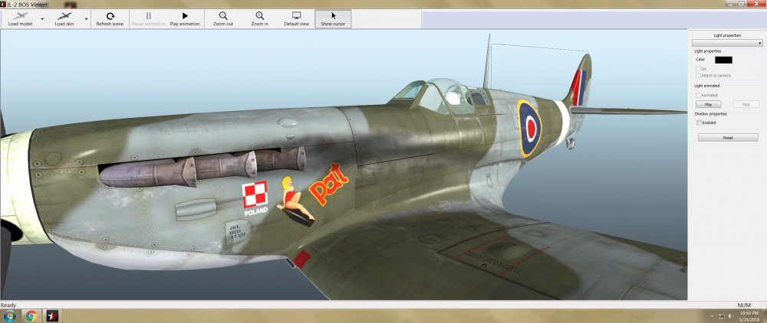Zoom out using the magnifier icon

[x=223, y=16]
